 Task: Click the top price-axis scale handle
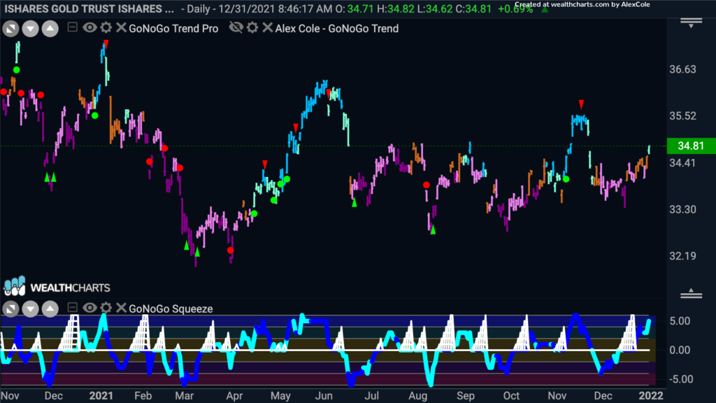coord(691,23)
